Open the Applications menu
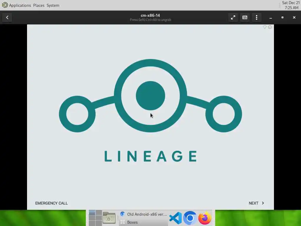This screenshot has height=226, width=301. click(x=20, y=5)
